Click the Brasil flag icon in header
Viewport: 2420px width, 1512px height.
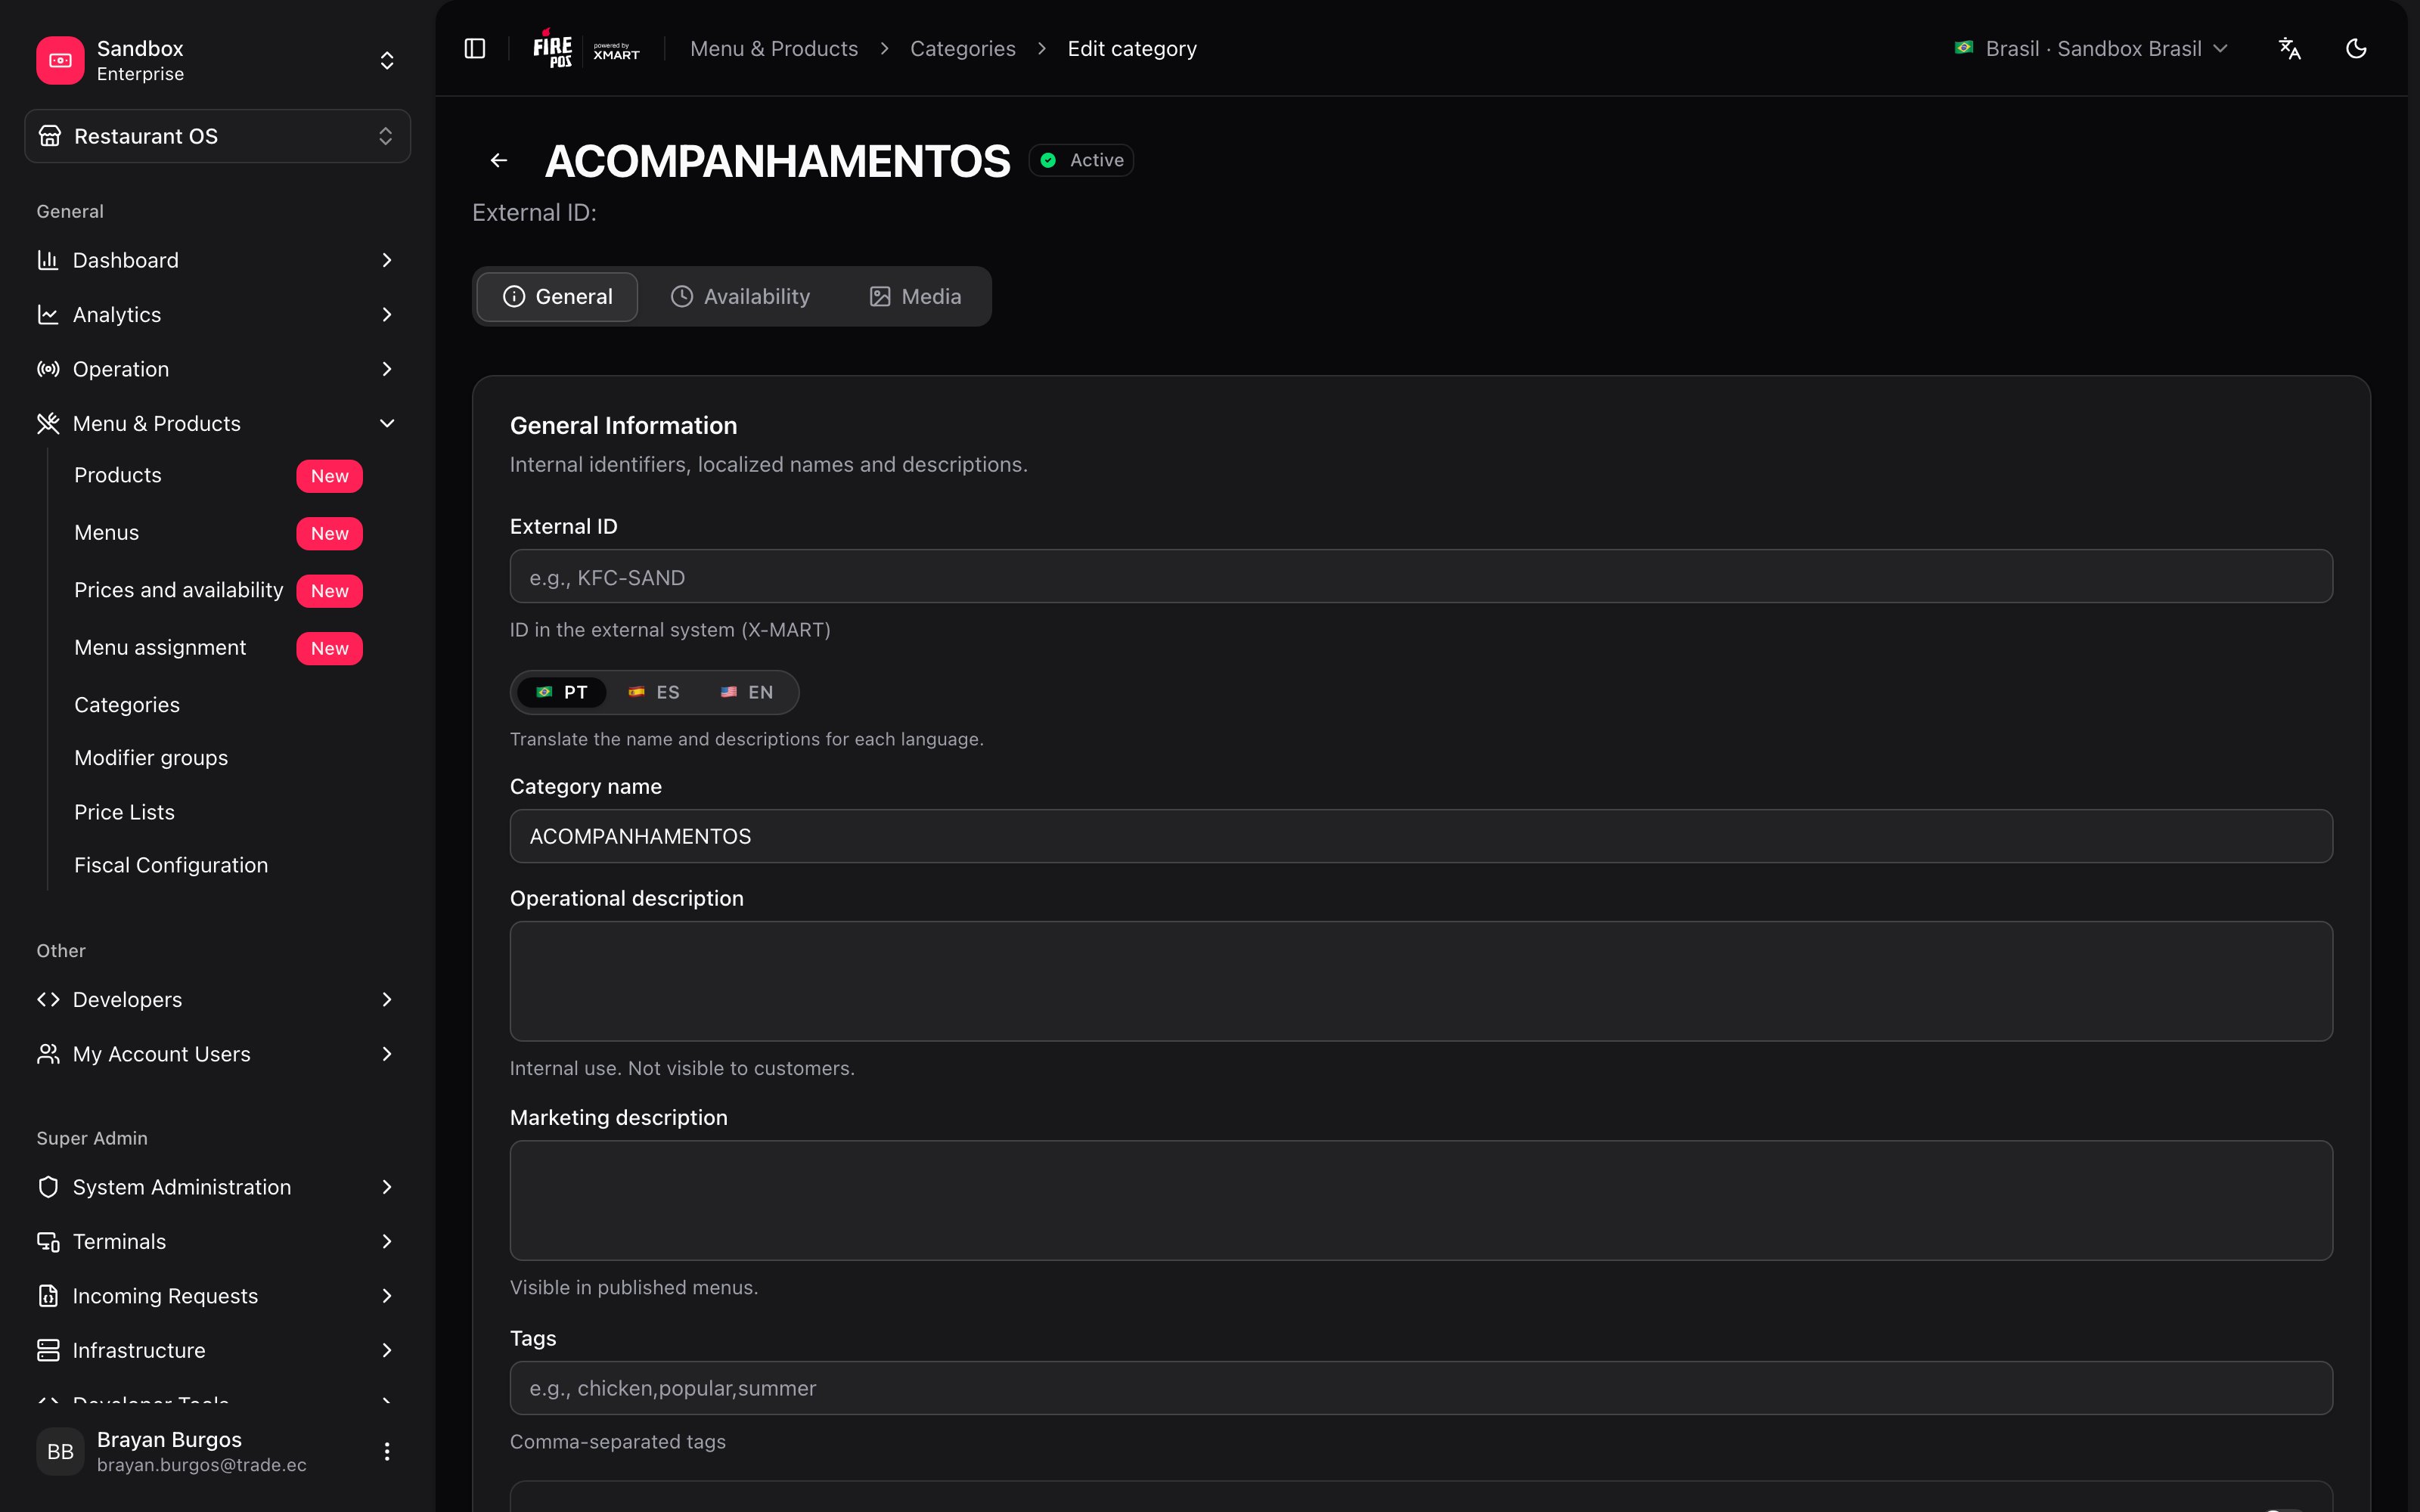pos(1964,48)
